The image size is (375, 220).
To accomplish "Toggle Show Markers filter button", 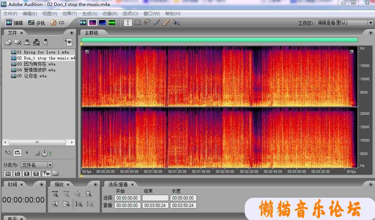I will click(x=46, y=174).
